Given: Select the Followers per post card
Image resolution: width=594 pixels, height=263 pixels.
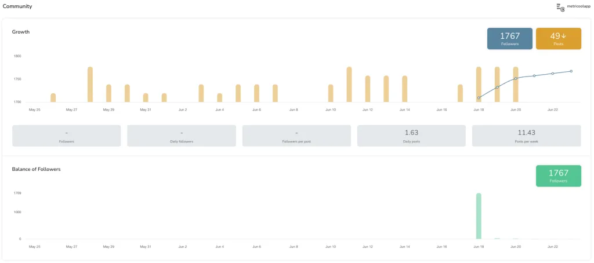Looking at the screenshot, I should coord(296,136).
